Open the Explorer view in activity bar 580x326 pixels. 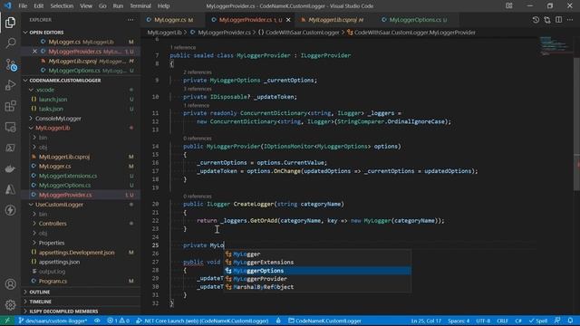(10, 23)
